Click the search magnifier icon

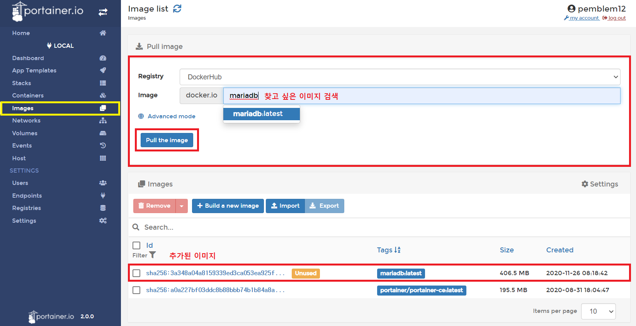(136, 227)
